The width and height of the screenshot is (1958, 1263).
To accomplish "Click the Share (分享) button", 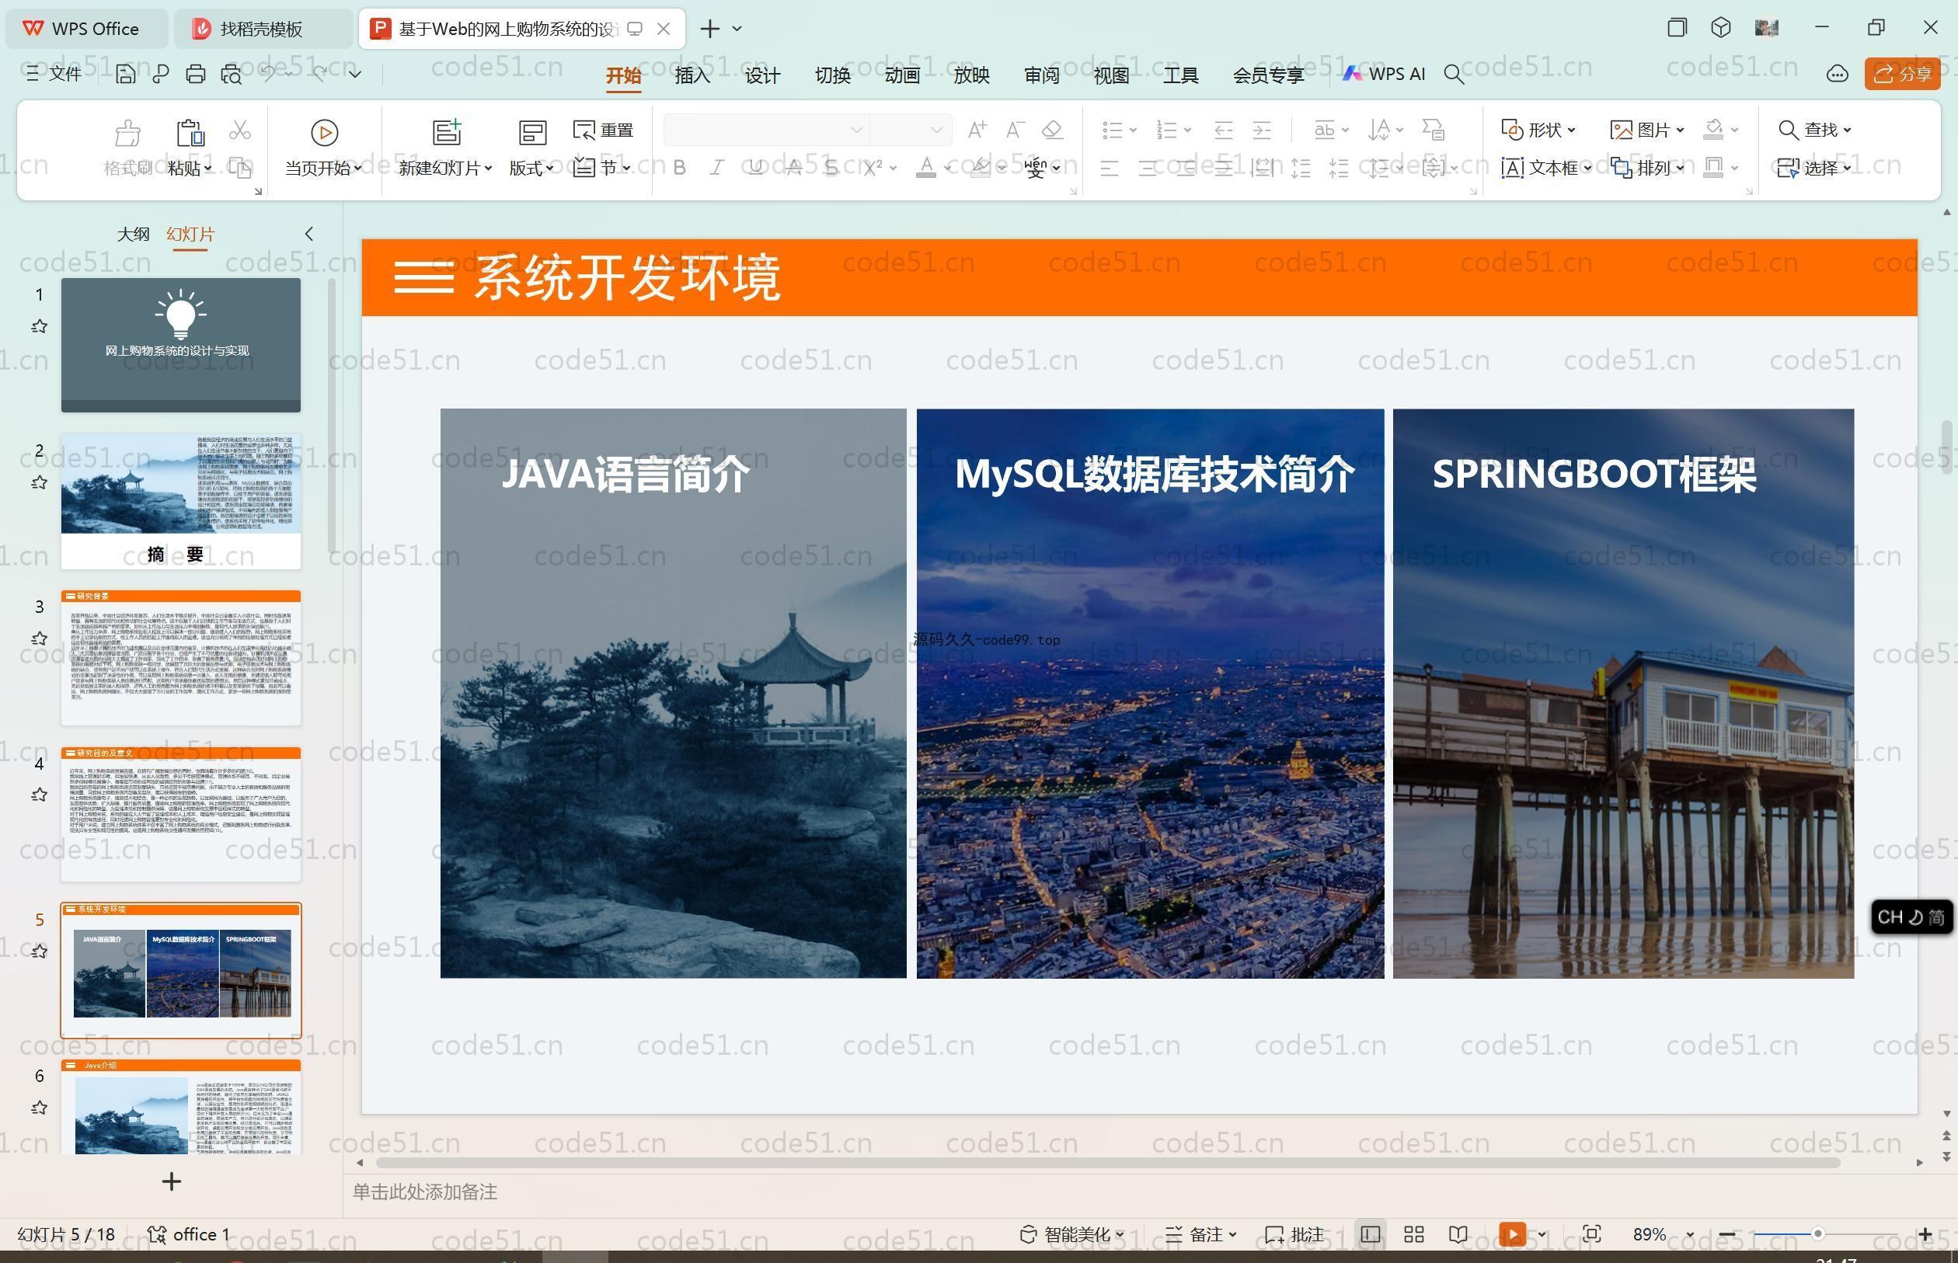I will point(1902,74).
